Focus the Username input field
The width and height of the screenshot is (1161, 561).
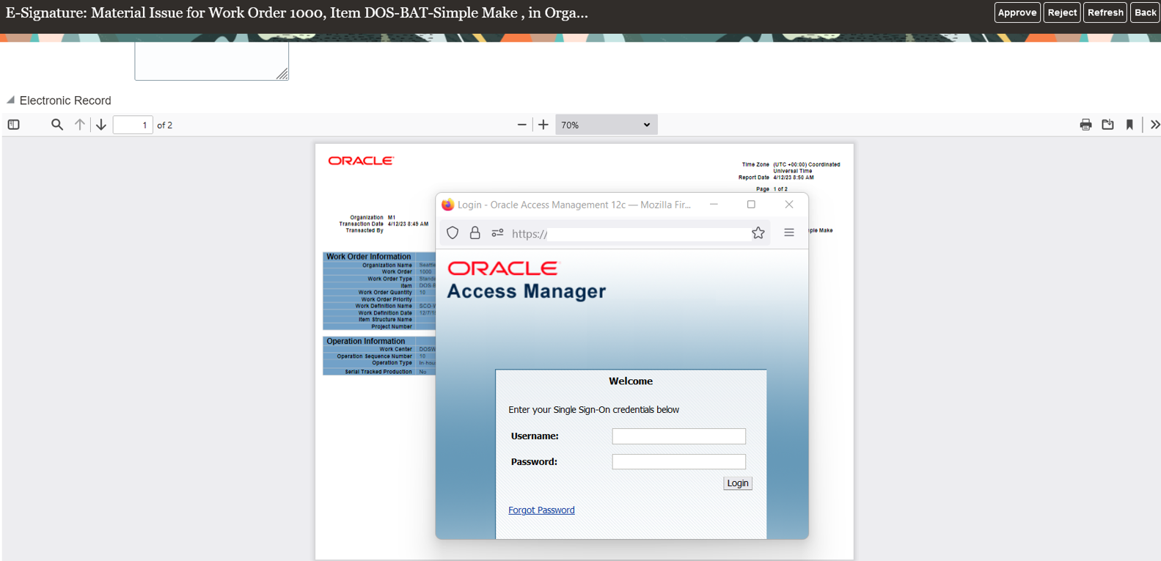point(679,436)
